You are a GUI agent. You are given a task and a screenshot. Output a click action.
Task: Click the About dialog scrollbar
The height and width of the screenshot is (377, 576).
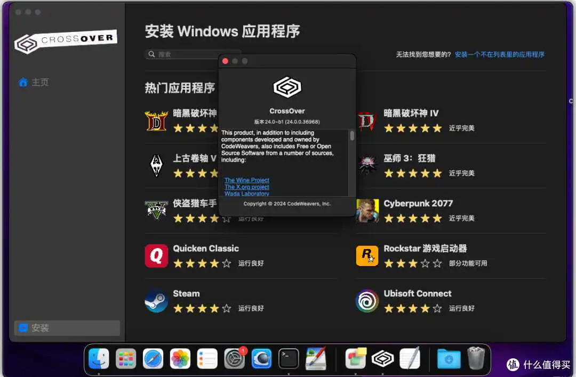point(352,136)
